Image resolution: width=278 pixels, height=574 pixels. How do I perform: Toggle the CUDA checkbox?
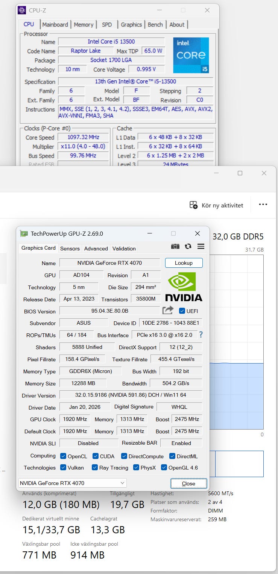click(96, 456)
